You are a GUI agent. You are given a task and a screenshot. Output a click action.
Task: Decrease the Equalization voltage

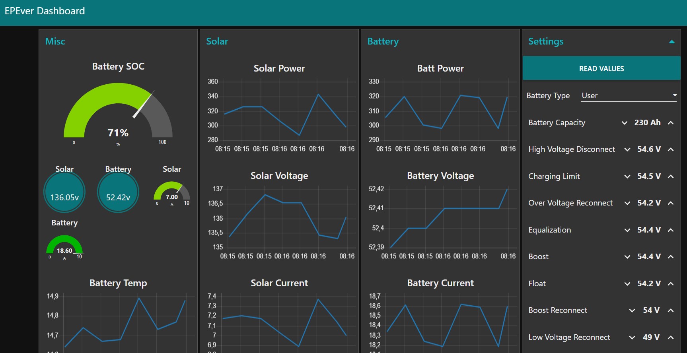click(627, 230)
